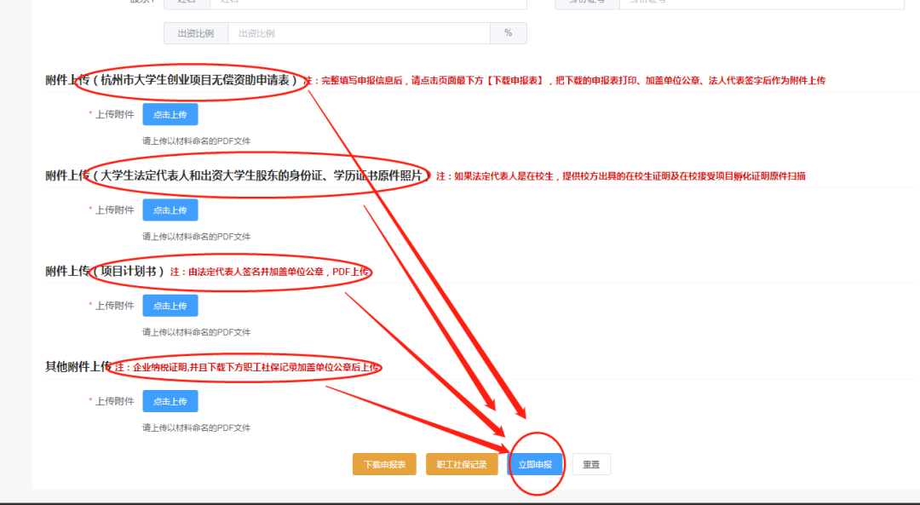
Task: Click upload button under 其他附件上传 section
Action: click(x=170, y=401)
